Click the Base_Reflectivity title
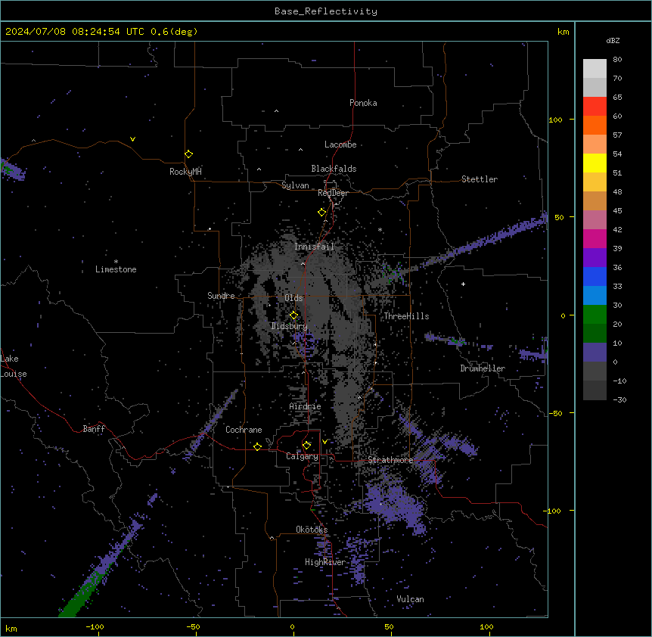Screen dimensions: 652x637 (326, 11)
